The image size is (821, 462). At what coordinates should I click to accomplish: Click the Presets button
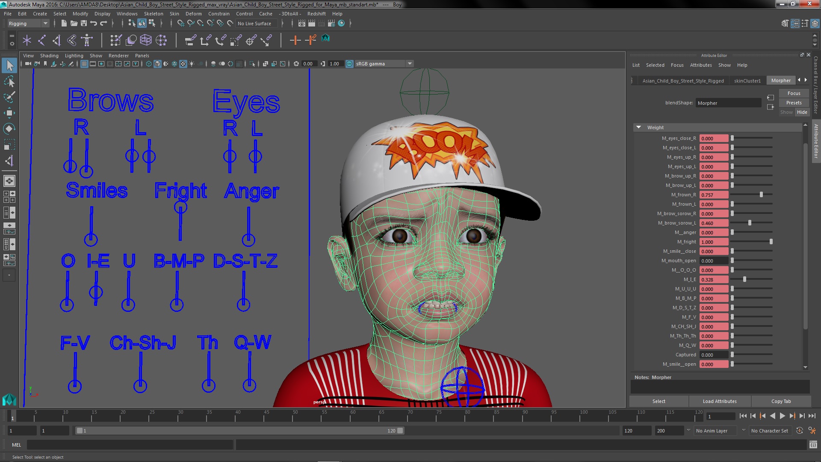tap(794, 103)
